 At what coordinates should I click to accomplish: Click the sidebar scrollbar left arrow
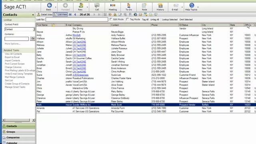(4, 120)
